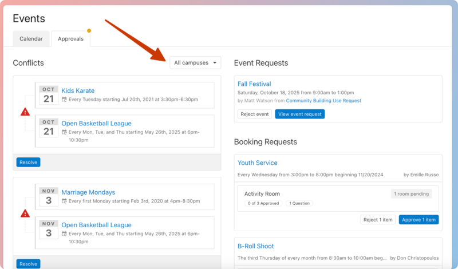Open the Fall Festival event link
This screenshot has height=269, width=458.
click(254, 84)
